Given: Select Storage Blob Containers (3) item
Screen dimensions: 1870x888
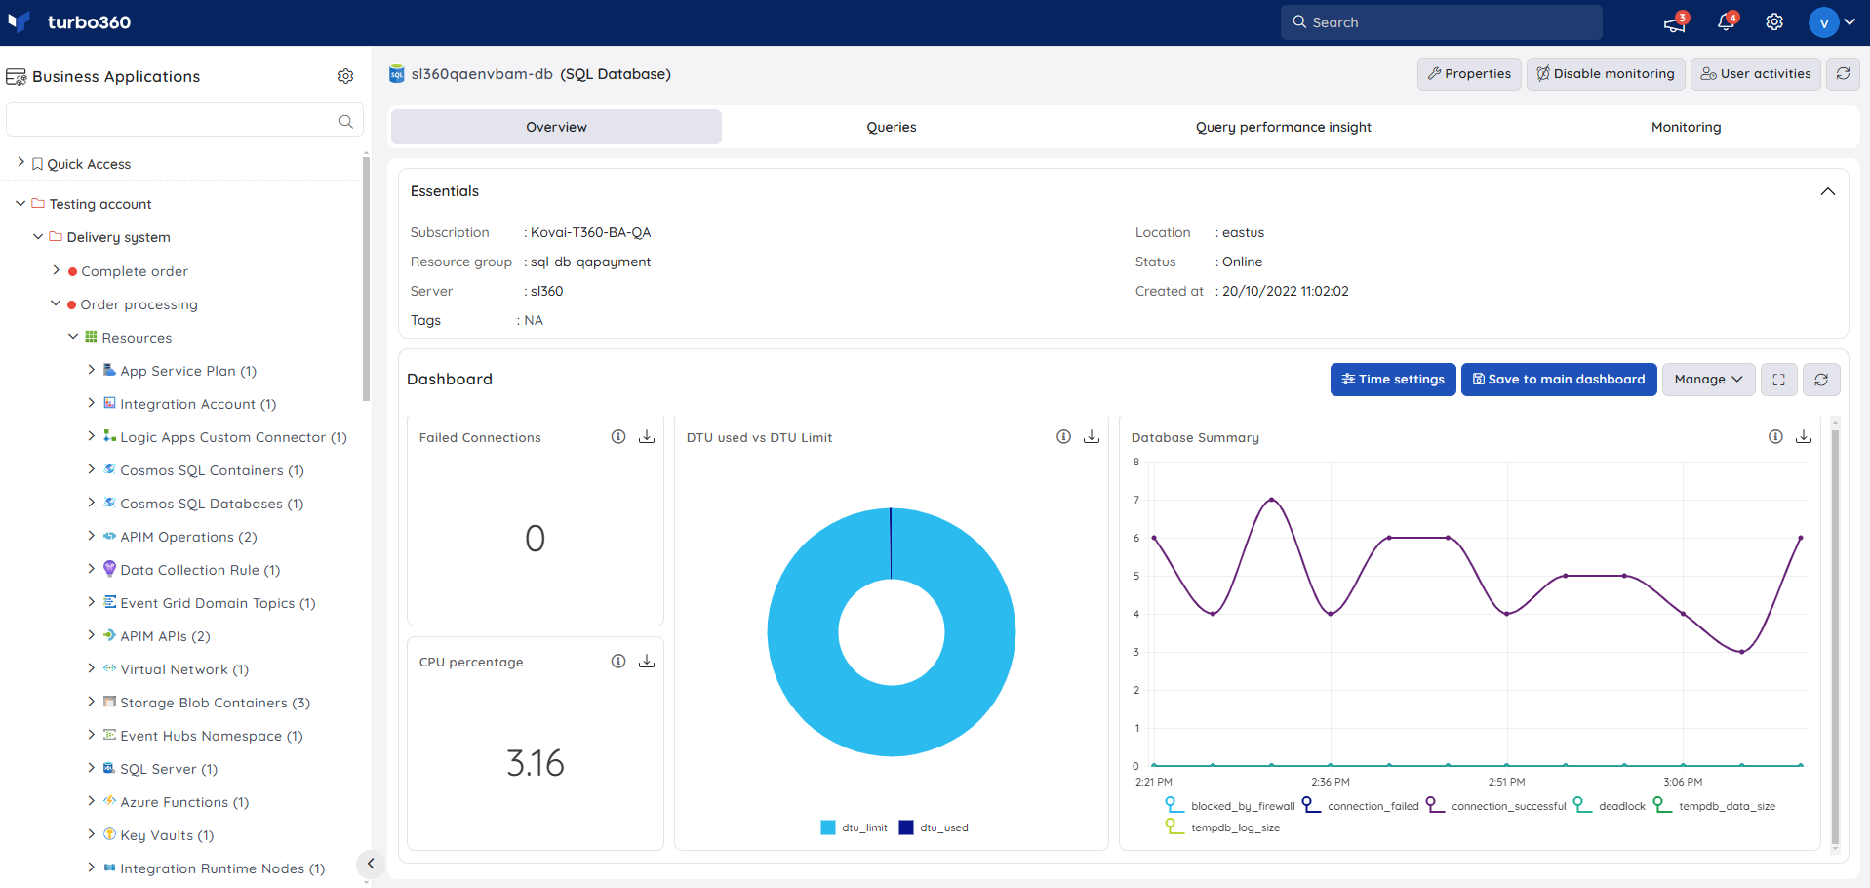Looking at the screenshot, I should (215, 703).
